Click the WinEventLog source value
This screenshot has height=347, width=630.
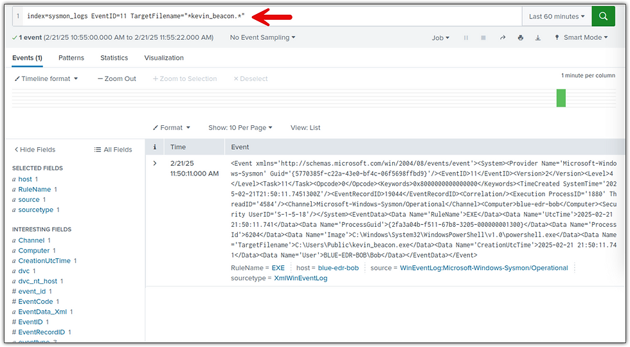(x=483, y=268)
